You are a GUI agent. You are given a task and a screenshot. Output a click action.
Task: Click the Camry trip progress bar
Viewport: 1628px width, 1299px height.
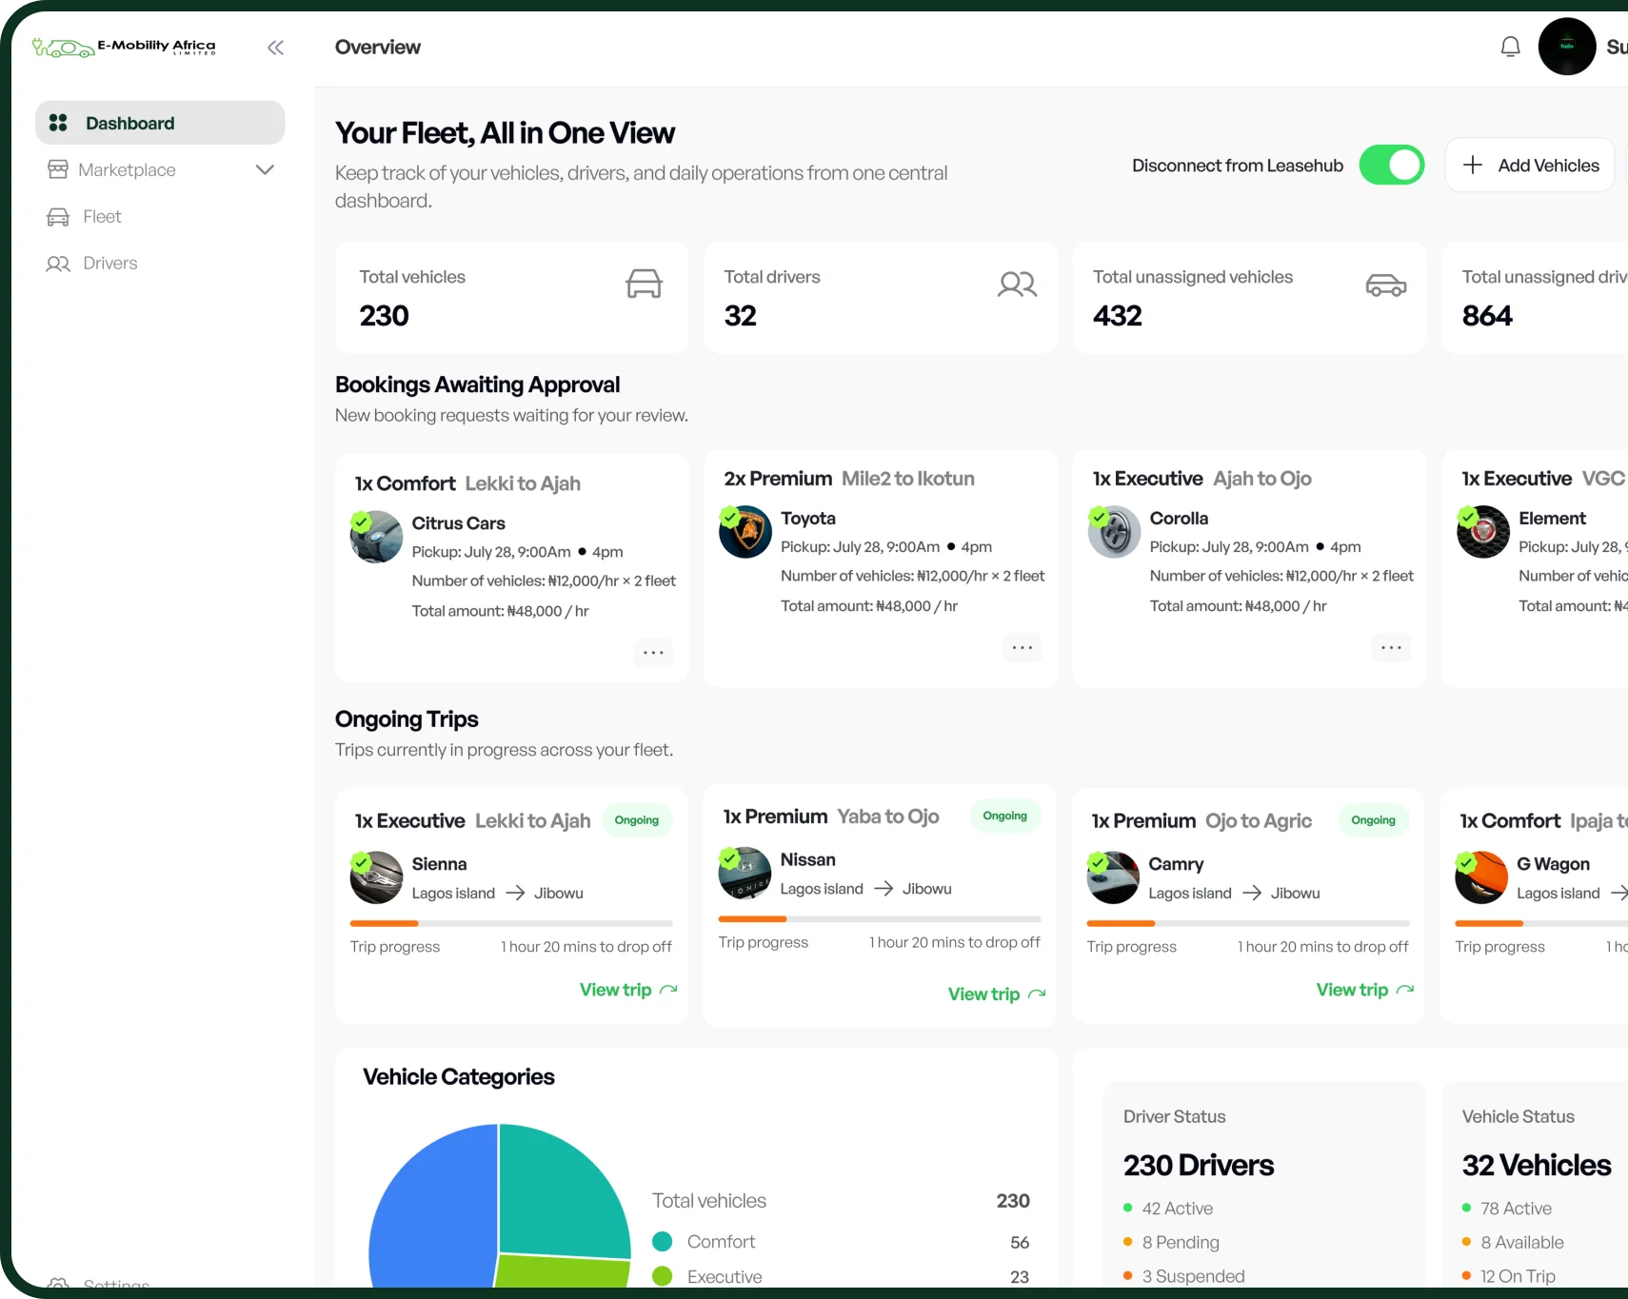[1248, 923]
